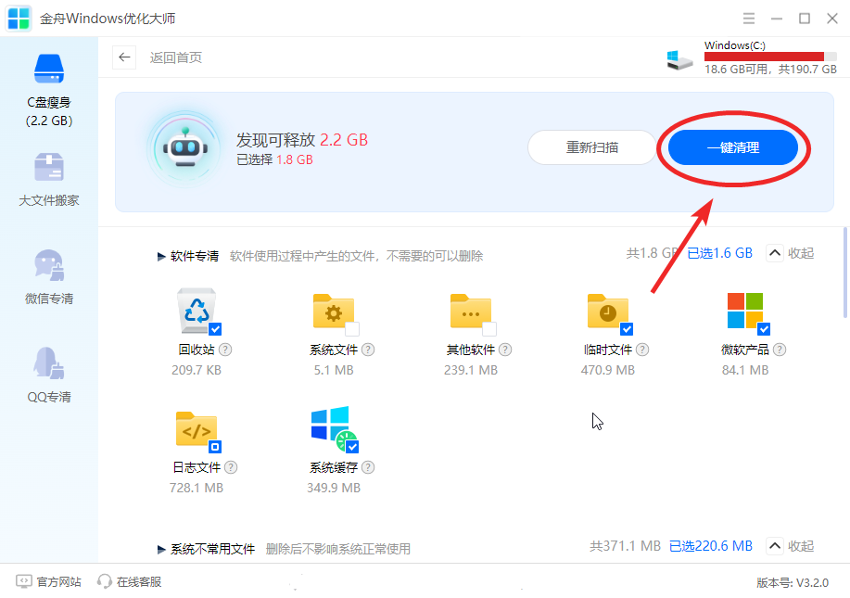Click the help icon next to 临时文件
This screenshot has height=598, width=850.
(x=642, y=350)
